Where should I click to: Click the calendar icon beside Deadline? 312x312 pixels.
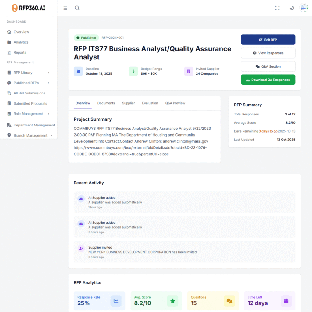pos(78,71)
